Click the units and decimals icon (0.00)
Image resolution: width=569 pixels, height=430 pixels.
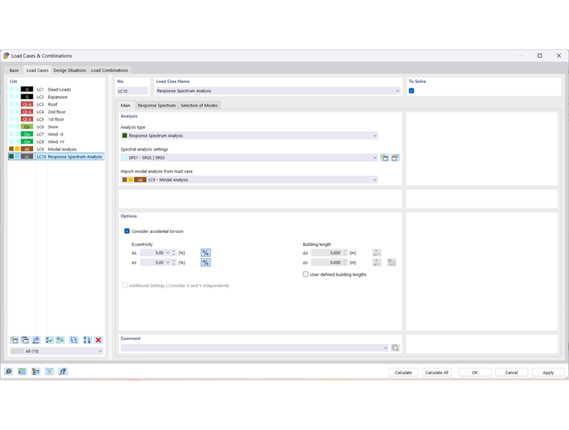[22, 372]
